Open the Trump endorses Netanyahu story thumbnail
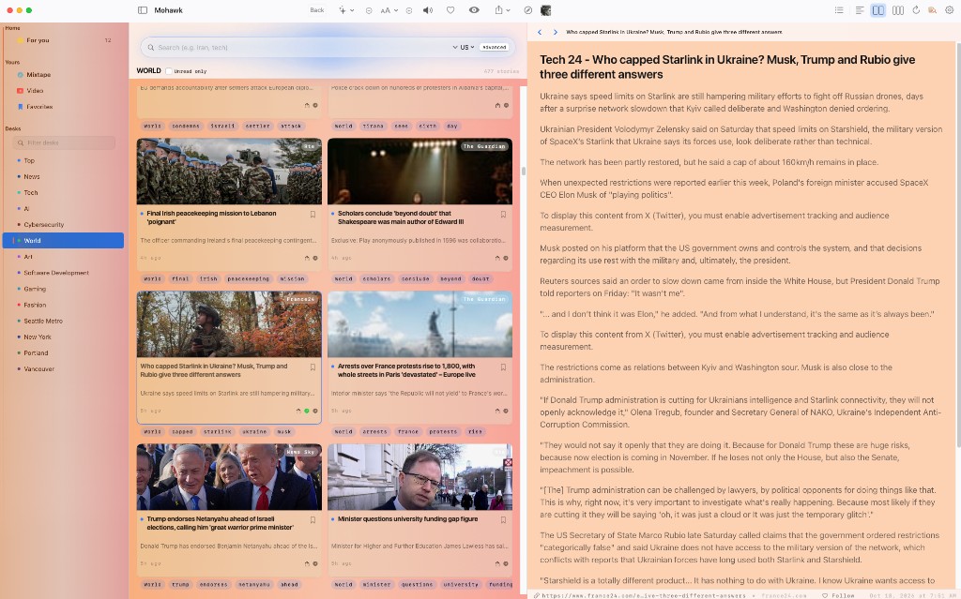The width and height of the screenshot is (961, 599). 229,477
